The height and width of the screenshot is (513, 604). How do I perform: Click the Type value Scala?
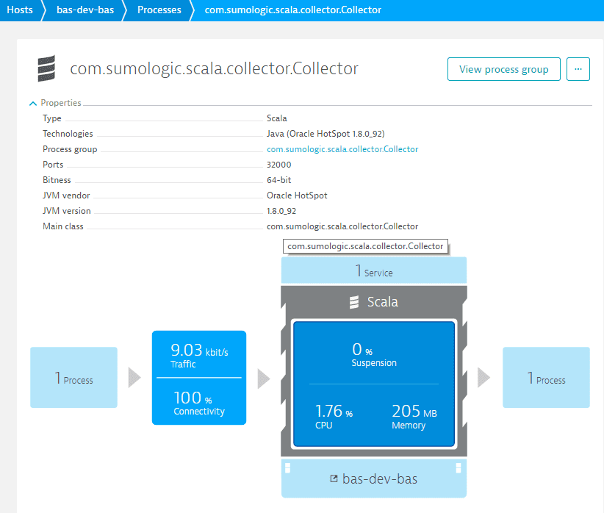coord(276,118)
